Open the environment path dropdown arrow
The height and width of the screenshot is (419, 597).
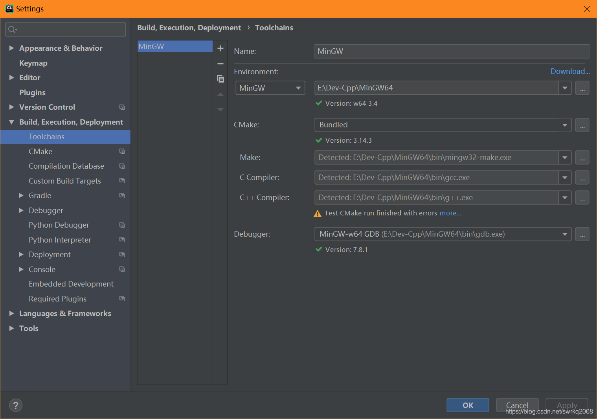tap(565, 88)
